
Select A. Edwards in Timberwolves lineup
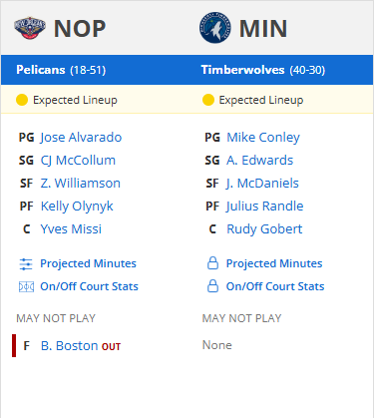pos(260,161)
